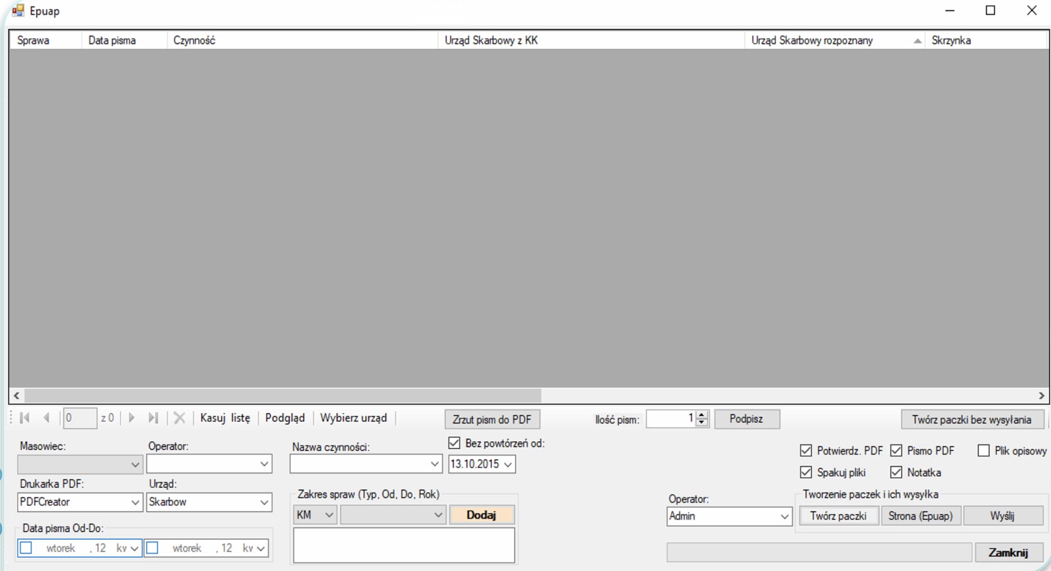1051x571 pixels.
Task: Go to next record in navigator
Action: pyautogui.click(x=132, y=418)
